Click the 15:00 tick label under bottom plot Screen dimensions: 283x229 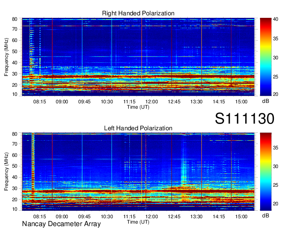[x=241, y=217]
